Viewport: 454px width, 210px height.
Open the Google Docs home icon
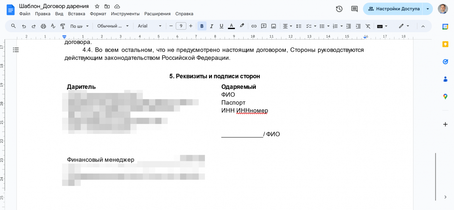[11, 10]
